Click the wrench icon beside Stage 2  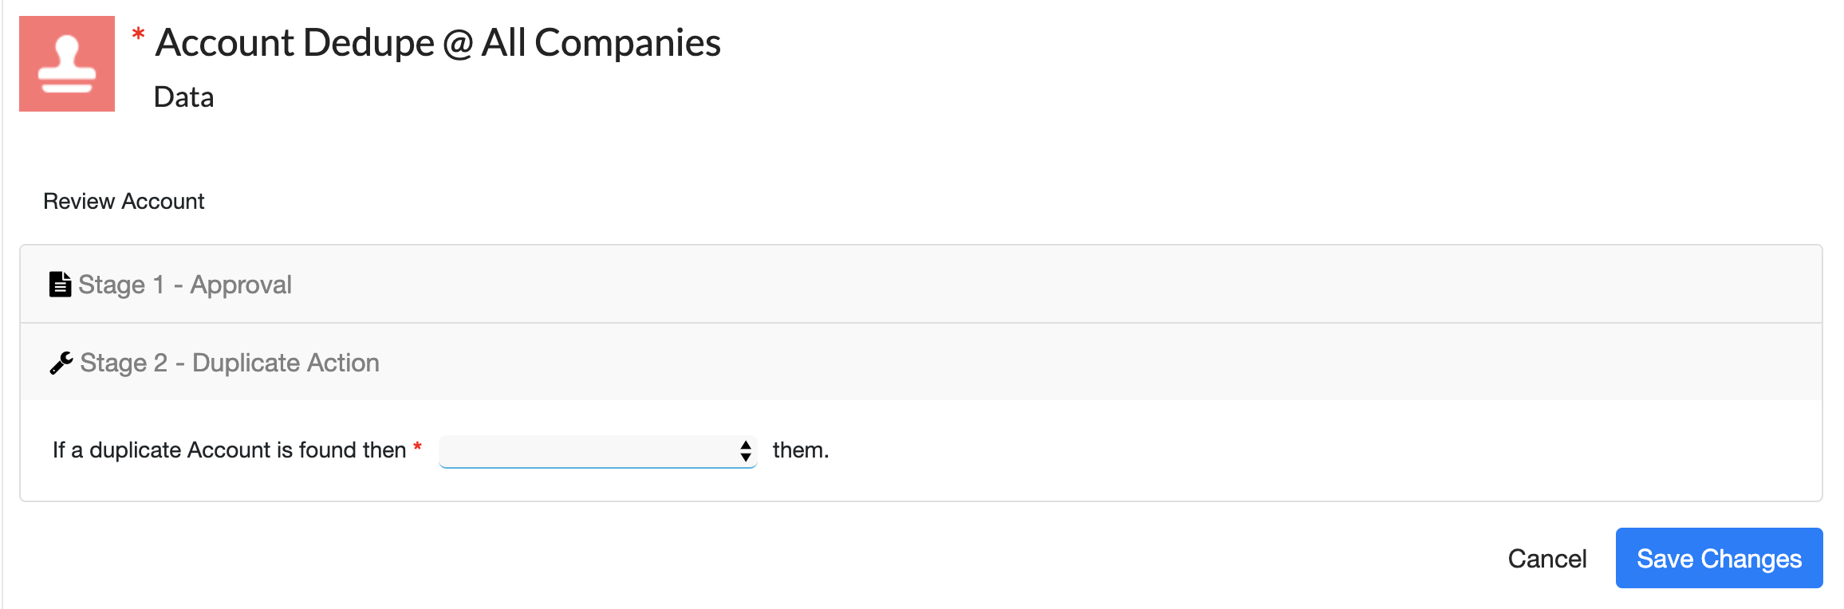click(61, 363)
